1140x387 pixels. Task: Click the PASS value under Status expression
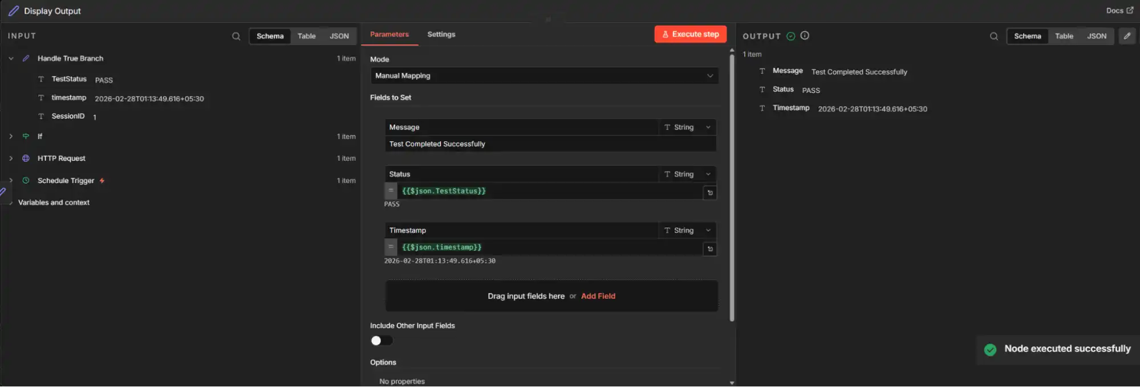coord(392,204)
